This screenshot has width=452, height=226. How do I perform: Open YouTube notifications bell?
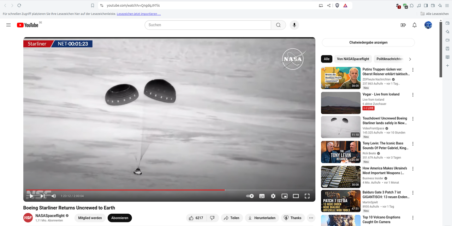pyautogui.click(x=415, y=25)
